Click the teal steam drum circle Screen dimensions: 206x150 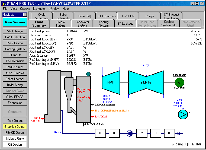[88, 74]
